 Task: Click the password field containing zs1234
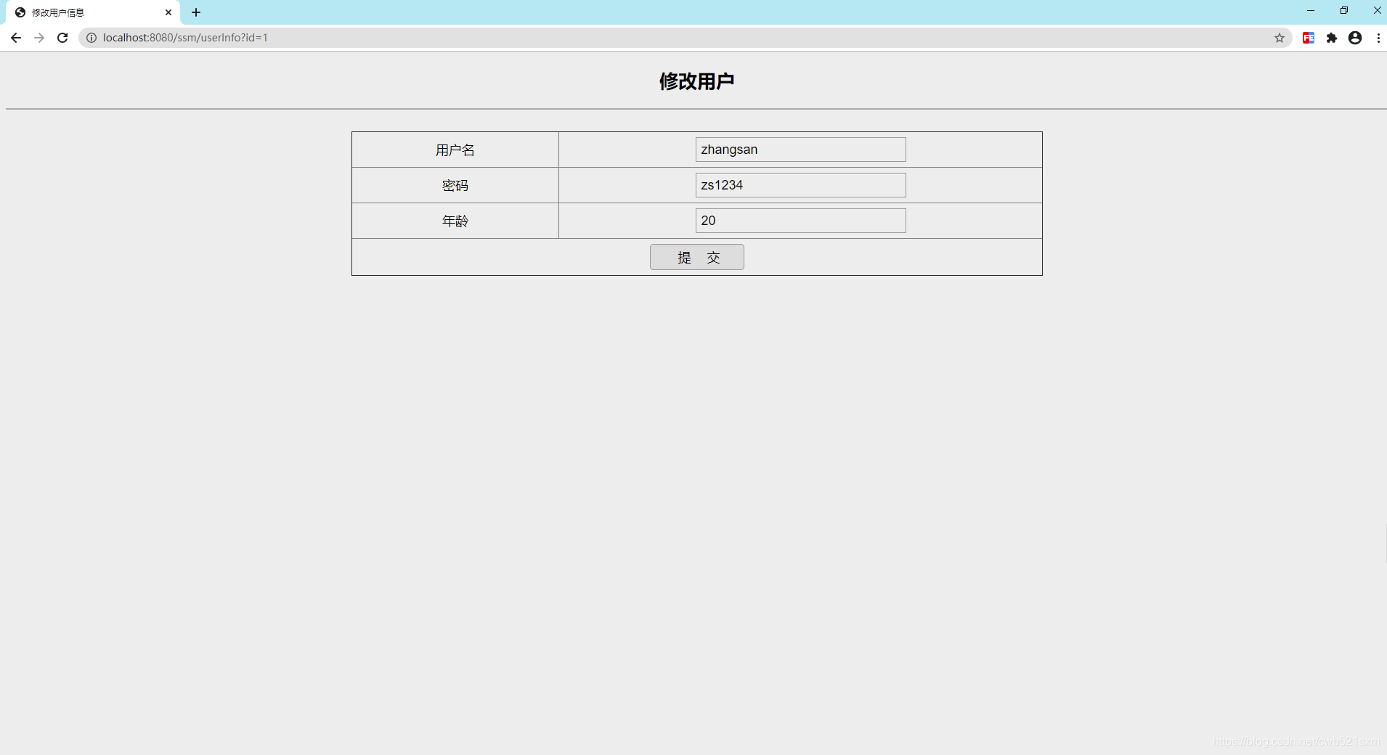pyautogui.click(x=800, y=185)
